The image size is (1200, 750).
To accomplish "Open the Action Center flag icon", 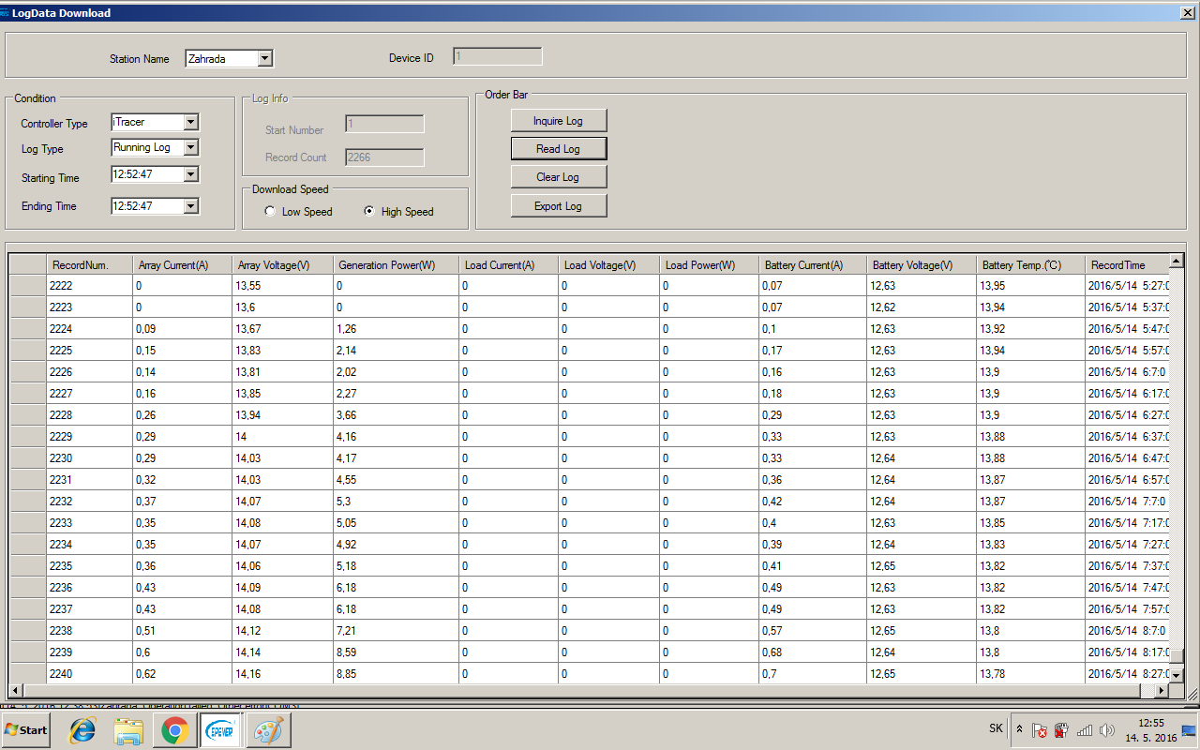I will coord(1040,729).
